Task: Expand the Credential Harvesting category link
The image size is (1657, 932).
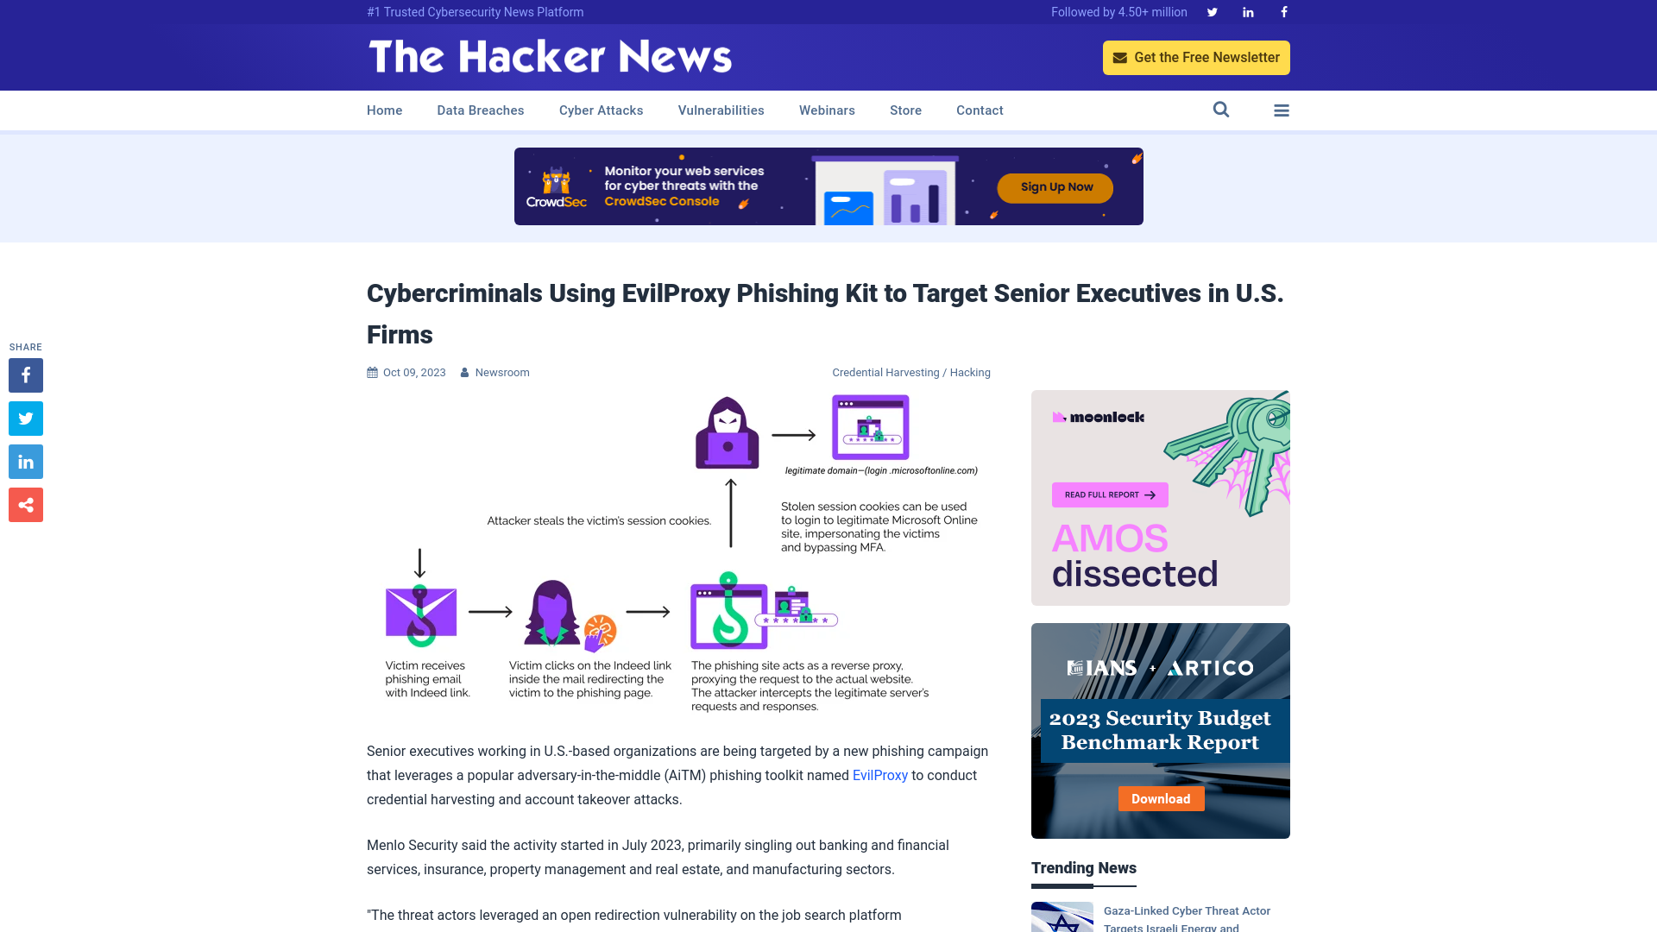Action: point(885,371)
